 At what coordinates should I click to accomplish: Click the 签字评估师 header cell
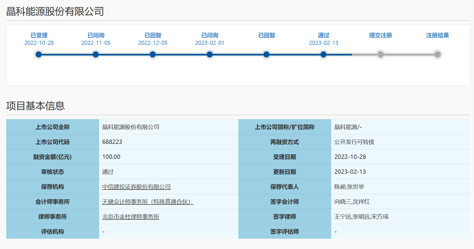285,232
